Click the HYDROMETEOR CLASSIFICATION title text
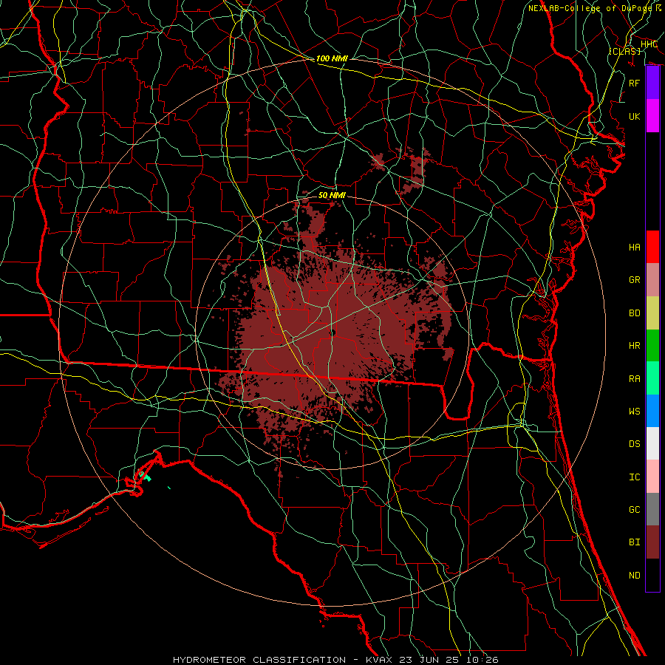Image resolution: width=665 pixels, height=665 pixels. click(x=259, y=660)
